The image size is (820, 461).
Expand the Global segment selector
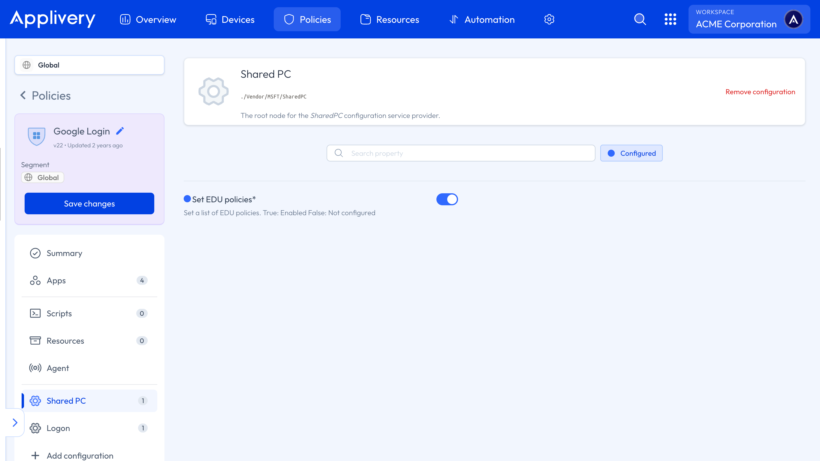[89, 65]
